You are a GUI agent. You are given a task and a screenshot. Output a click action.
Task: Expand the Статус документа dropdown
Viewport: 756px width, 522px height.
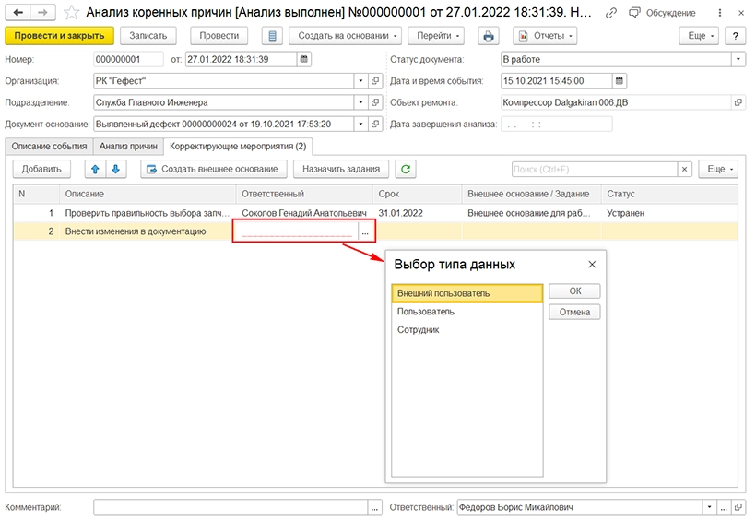tap(738, 59)
